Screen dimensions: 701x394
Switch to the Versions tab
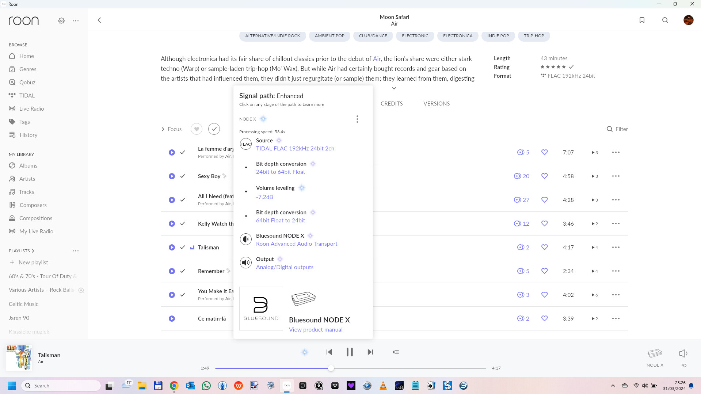click(x=437, y=104)
